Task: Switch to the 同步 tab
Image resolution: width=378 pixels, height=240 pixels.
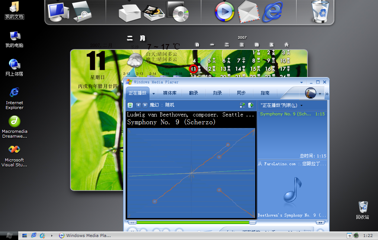Action: point(241,93)
